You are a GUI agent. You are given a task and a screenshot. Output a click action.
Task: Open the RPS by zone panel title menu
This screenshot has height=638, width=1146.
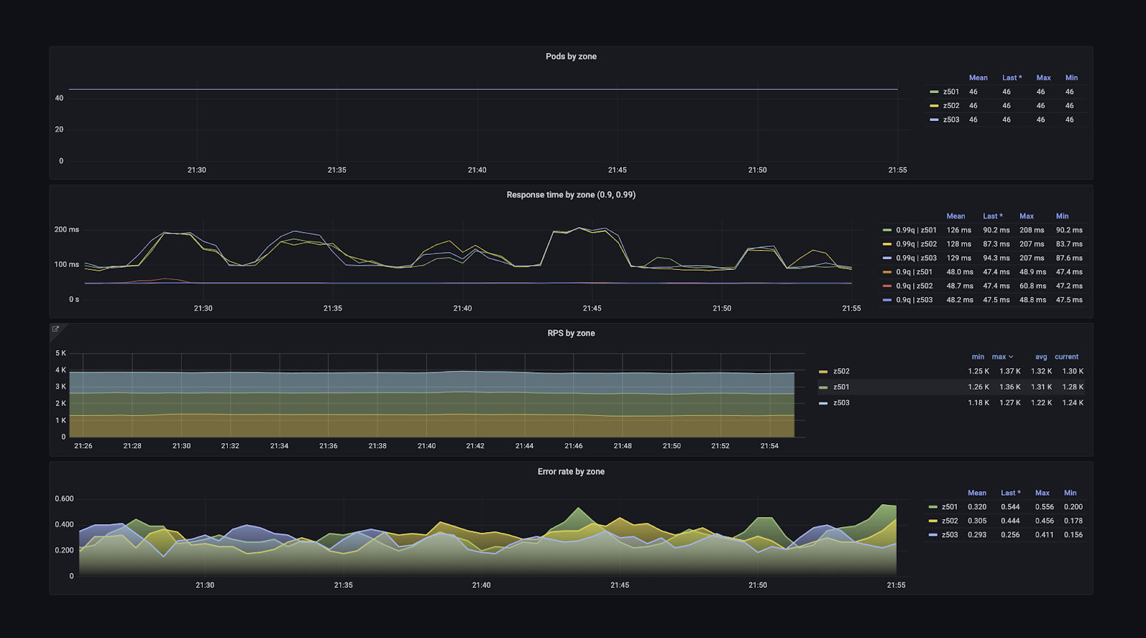click(571, 333)
